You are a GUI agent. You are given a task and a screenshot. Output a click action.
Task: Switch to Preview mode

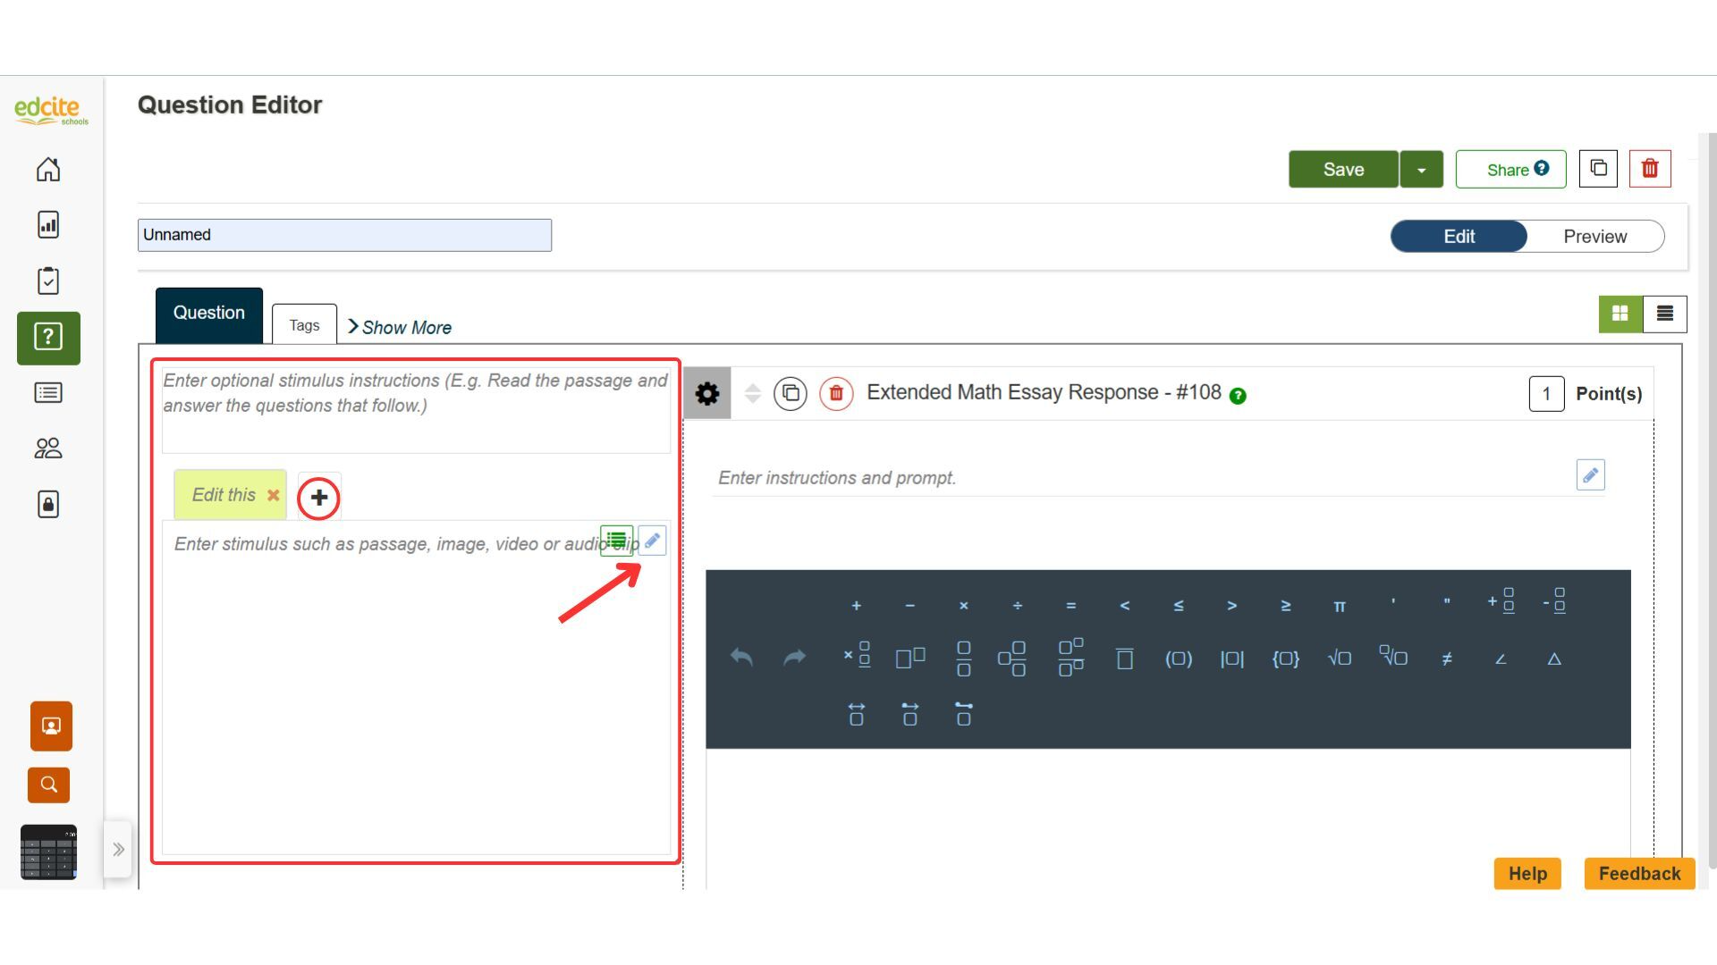tap(1594, 237)
